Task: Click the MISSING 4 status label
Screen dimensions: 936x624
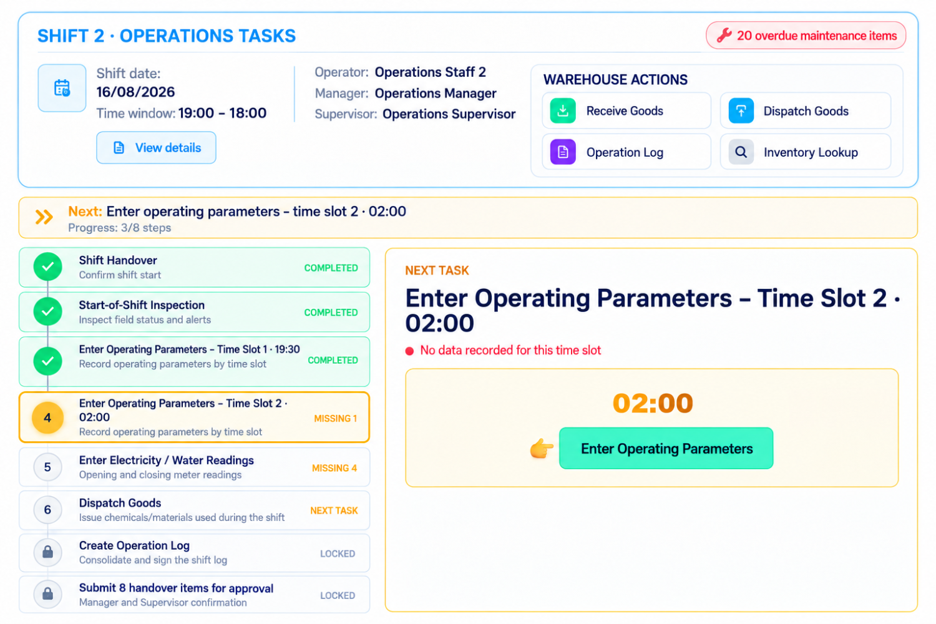Action: [334, 468]
